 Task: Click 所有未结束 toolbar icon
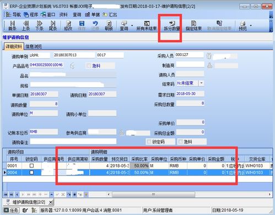tap(147, 25)
